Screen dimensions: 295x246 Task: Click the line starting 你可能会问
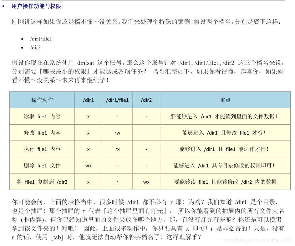[x=145, y=202]
